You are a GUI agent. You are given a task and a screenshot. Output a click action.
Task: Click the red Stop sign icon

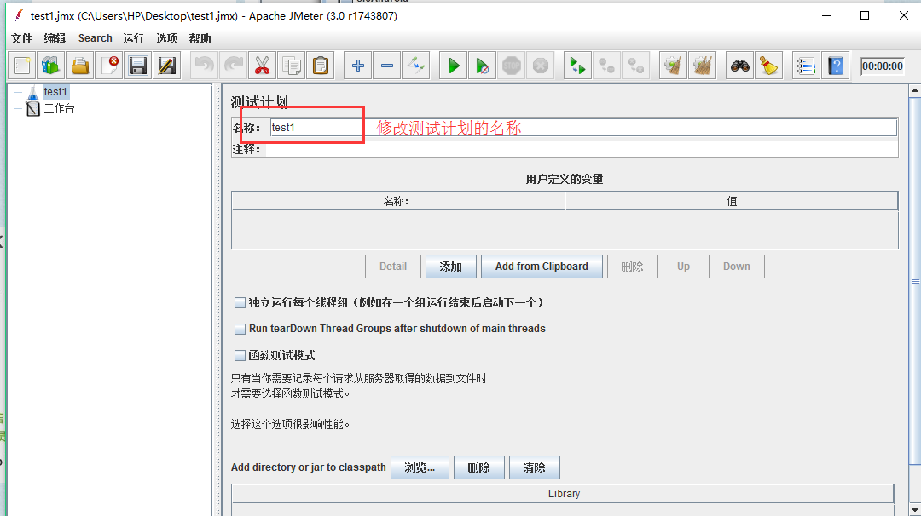tap(511, 65)
